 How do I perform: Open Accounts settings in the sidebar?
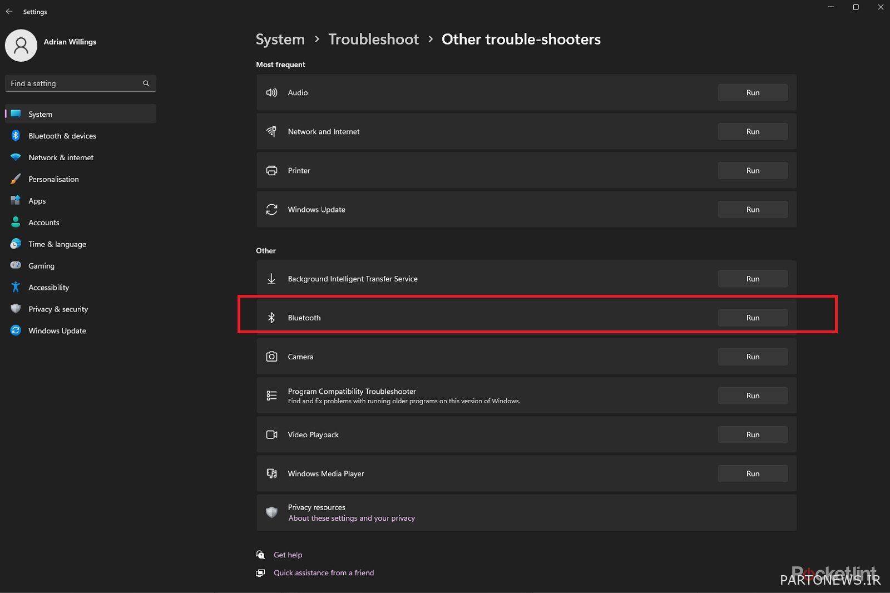click(81, 223)
